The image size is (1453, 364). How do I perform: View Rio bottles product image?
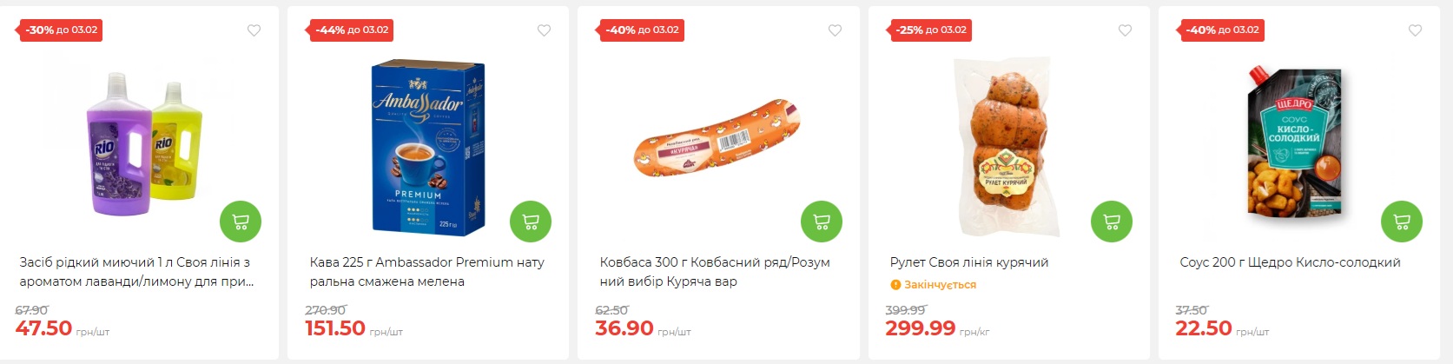pos(144,143)
